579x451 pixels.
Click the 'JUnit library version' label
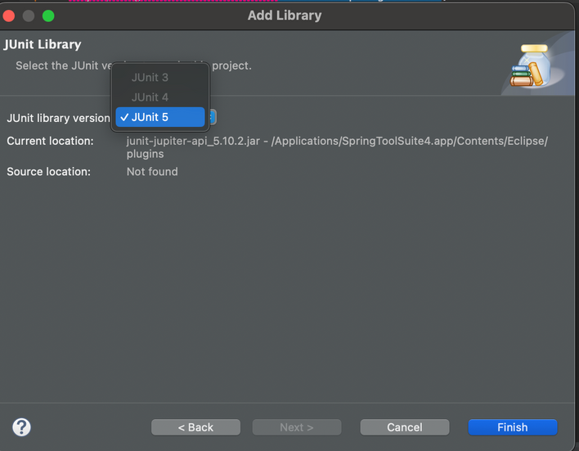[58, 118]
